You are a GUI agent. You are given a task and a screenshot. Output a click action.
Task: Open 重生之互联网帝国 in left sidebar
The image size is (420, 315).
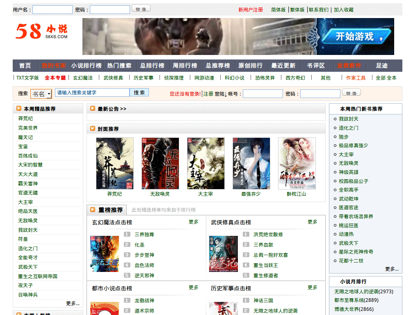(38, 276)
